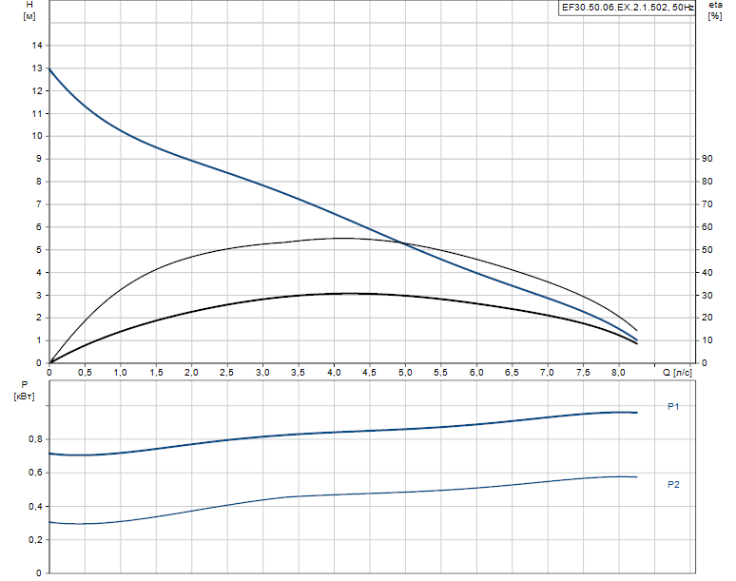
Task: Select the 90 tick on eta axis
Action: 707,159
